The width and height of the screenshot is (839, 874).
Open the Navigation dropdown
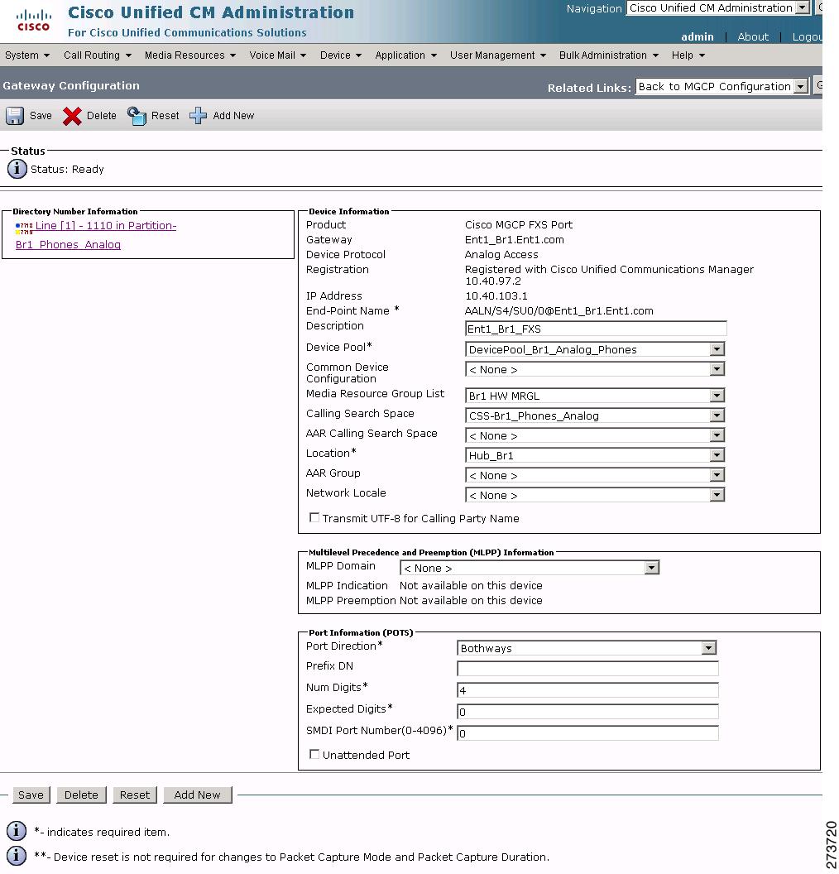(x=718, y=7)
